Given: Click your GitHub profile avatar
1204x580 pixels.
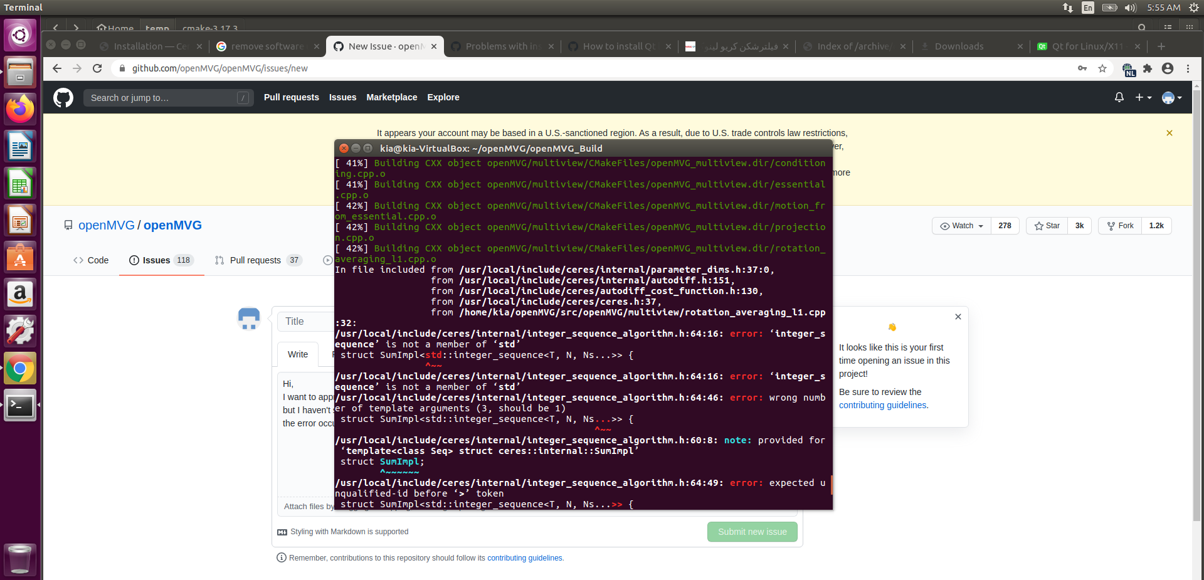Looking at the screenshot, I should coord(1168,98).
